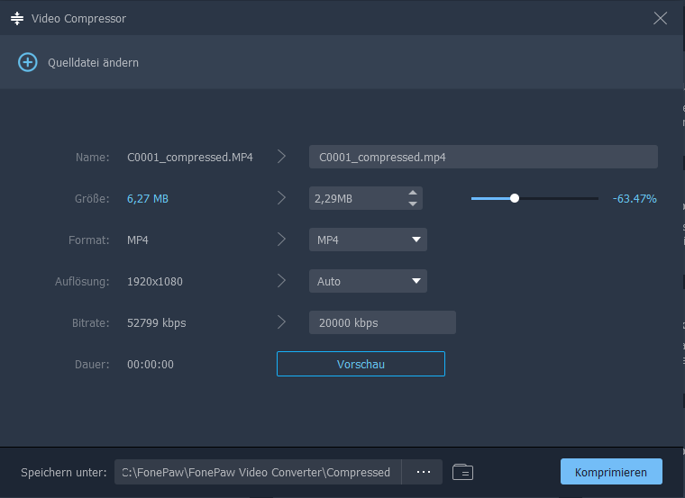
Task: Decrease size with stepper down arrow
Action: coord(413,204)
